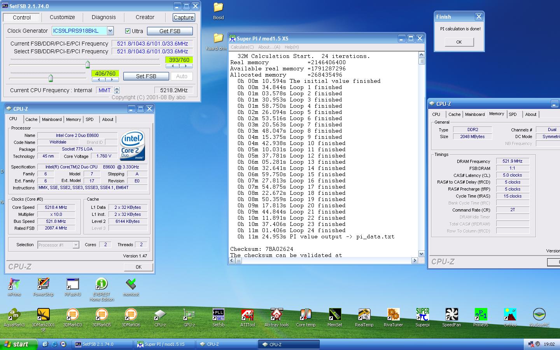Screen dimensions: 560x350
Task: Open the CPU-z desktop shortcut
Action: click(x=160, y=318)
